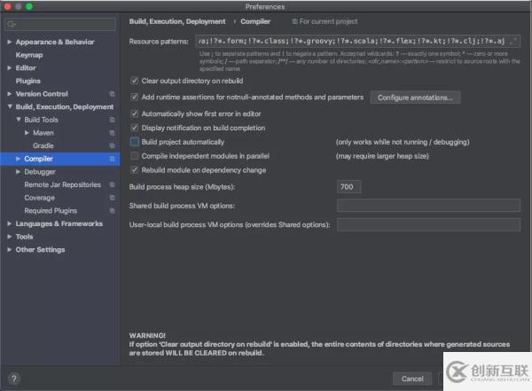
Task: Toggle Add runtime assertions for notnull-annotated methods
Action: (x=135, y=97)
